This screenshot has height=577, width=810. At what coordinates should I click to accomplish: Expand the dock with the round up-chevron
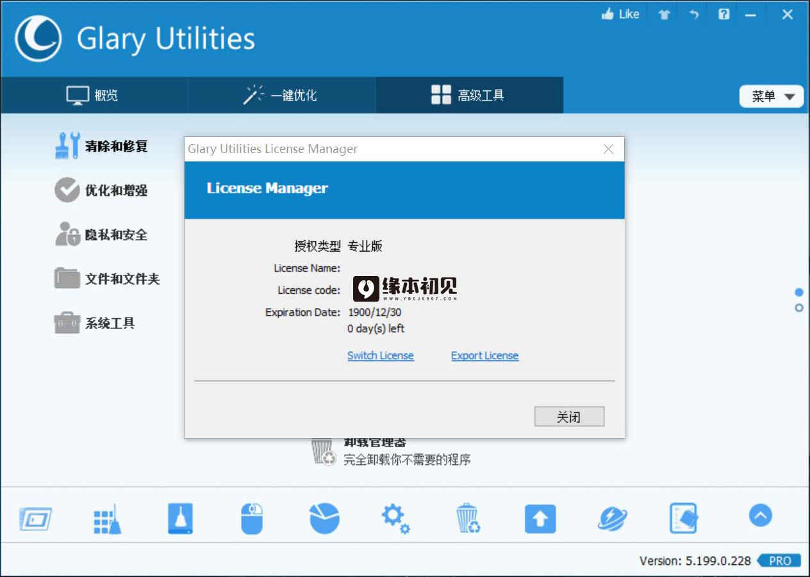point(761,515)
